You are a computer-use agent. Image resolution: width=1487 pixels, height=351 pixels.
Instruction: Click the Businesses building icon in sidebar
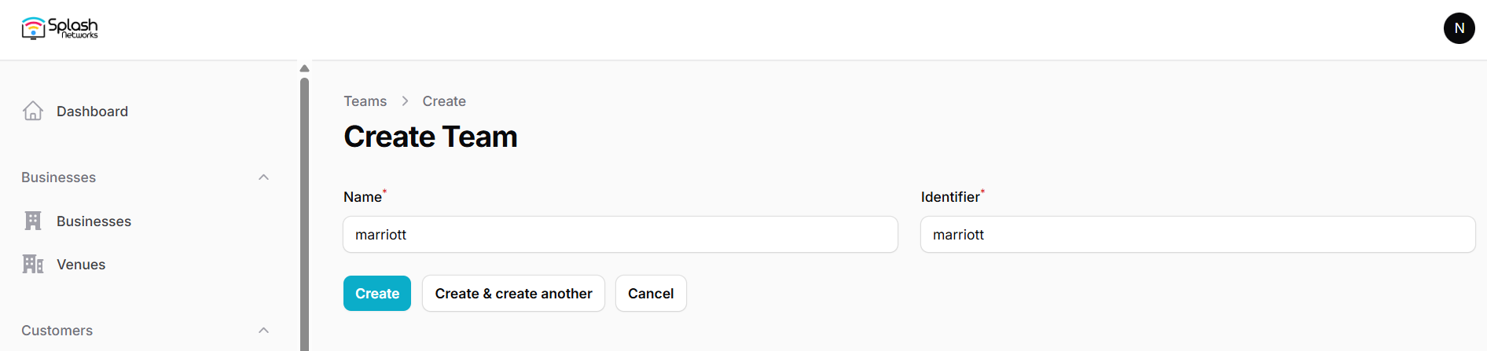click(x=33, y=221)
